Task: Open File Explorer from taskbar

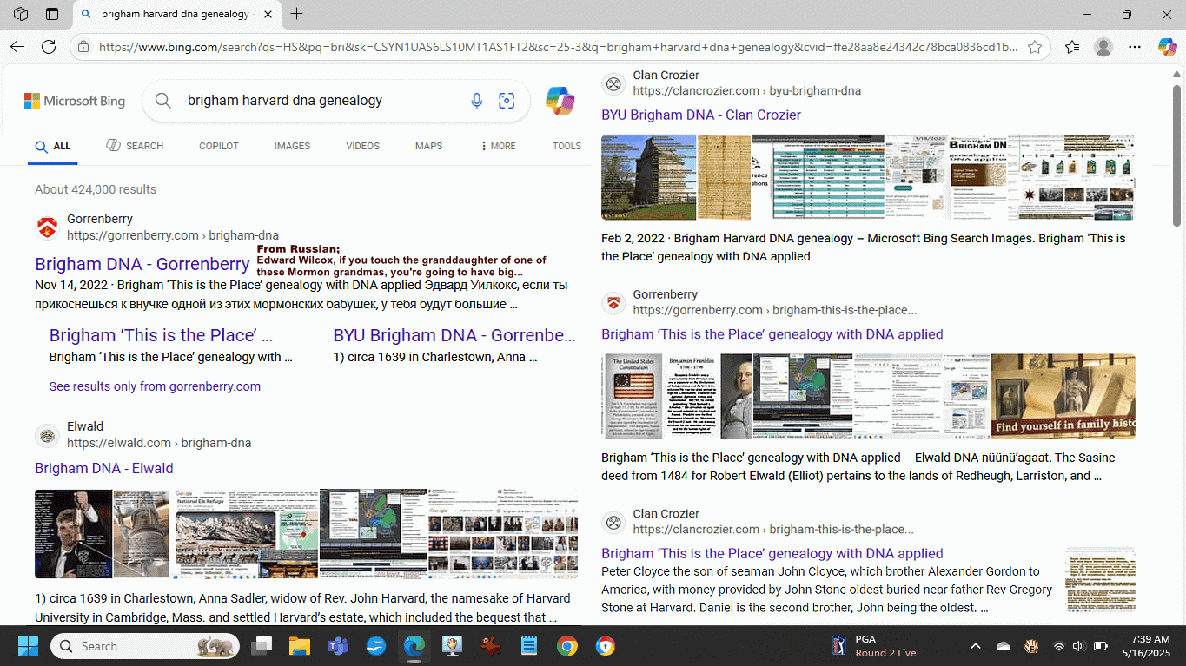Action: click(x=299, y=646)
